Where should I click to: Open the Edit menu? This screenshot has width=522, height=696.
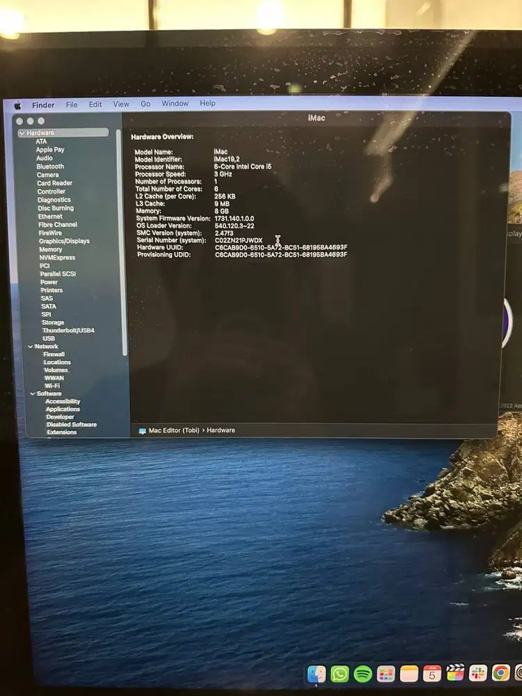point(95,104)
